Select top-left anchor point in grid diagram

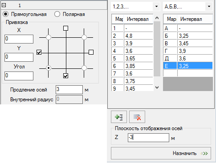click(49, 37)
